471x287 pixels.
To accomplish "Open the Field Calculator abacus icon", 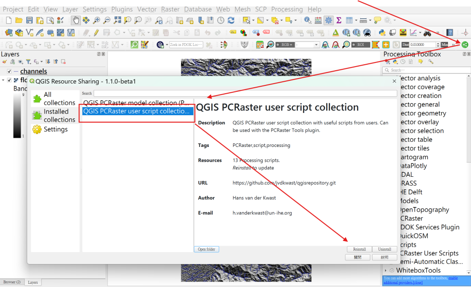I will (x=318, y=20).
